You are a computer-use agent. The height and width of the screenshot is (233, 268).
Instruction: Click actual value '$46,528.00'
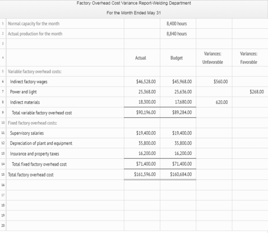(x=146, y=82)
